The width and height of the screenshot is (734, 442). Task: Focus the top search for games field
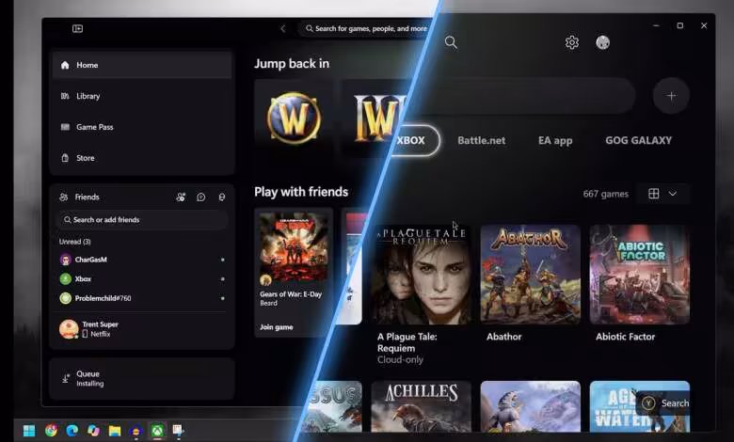click(367, 28)
